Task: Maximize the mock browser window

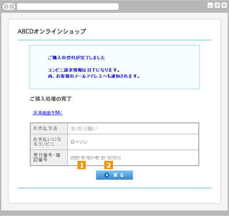Action: click(x=217, y=5)
